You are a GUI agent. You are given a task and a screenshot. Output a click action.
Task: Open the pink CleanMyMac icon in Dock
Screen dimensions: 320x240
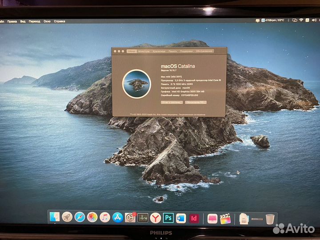[x=212, y=219]
